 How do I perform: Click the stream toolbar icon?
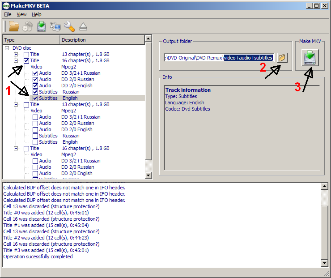click(55, 26)
